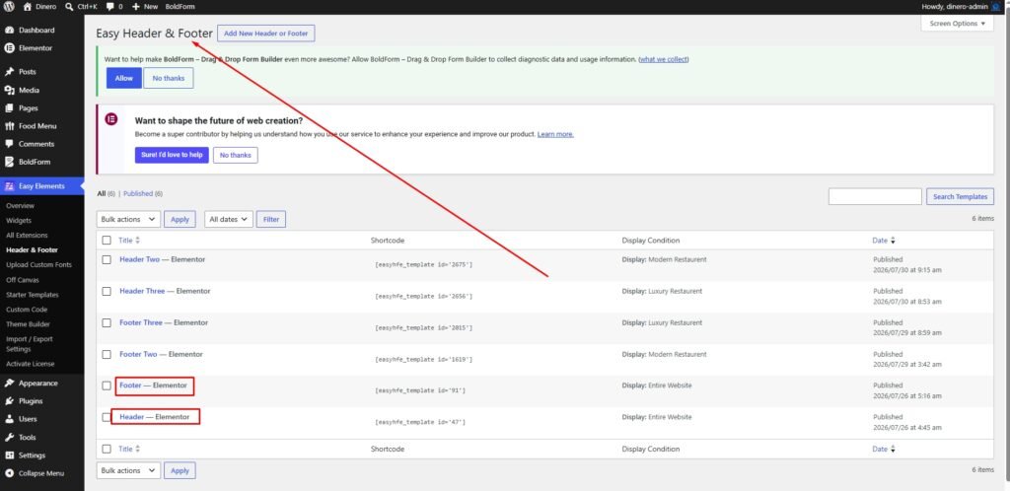
Task: Open the Learn more link in the Elementor notice
Action: [555, 134]
